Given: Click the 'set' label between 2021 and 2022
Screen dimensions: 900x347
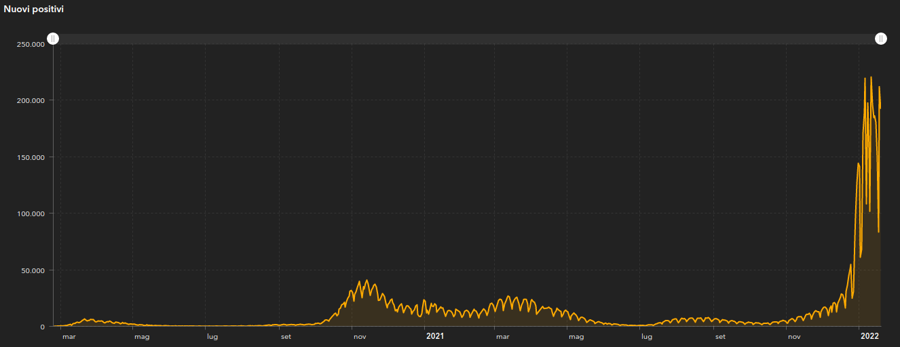Looking at the screenshot, I should click(720, 337).
